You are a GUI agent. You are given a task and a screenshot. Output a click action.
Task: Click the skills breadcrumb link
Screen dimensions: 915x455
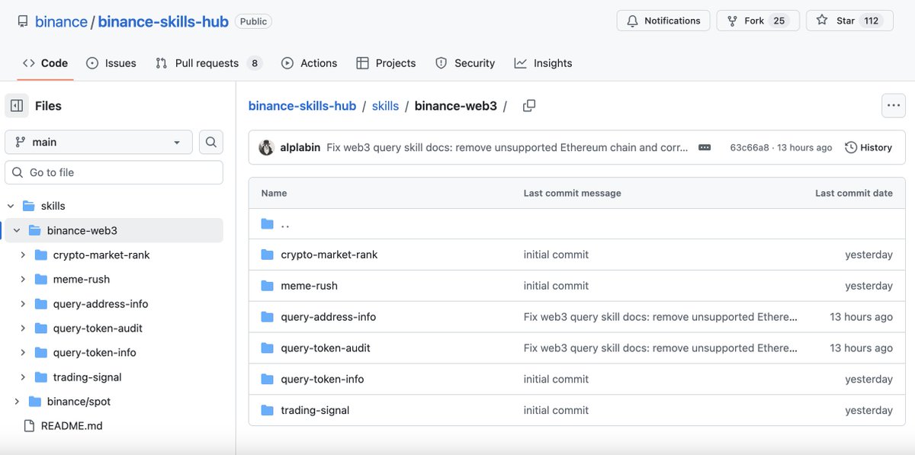385,106
